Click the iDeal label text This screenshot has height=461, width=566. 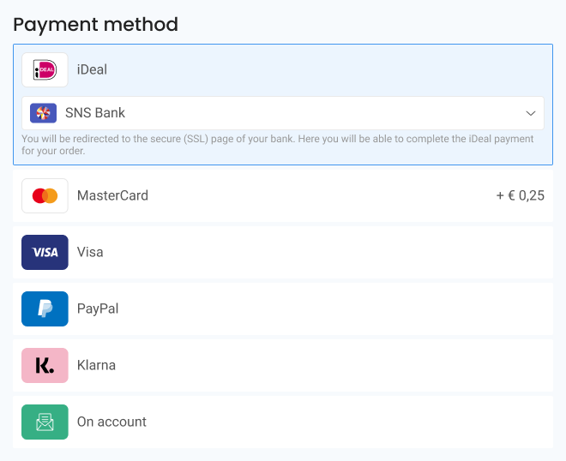[x=92, y=70]
